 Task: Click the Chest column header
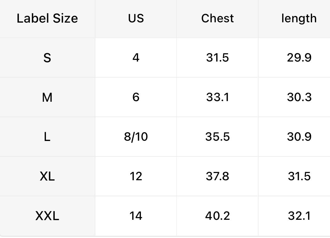click(x=217, y=19)
